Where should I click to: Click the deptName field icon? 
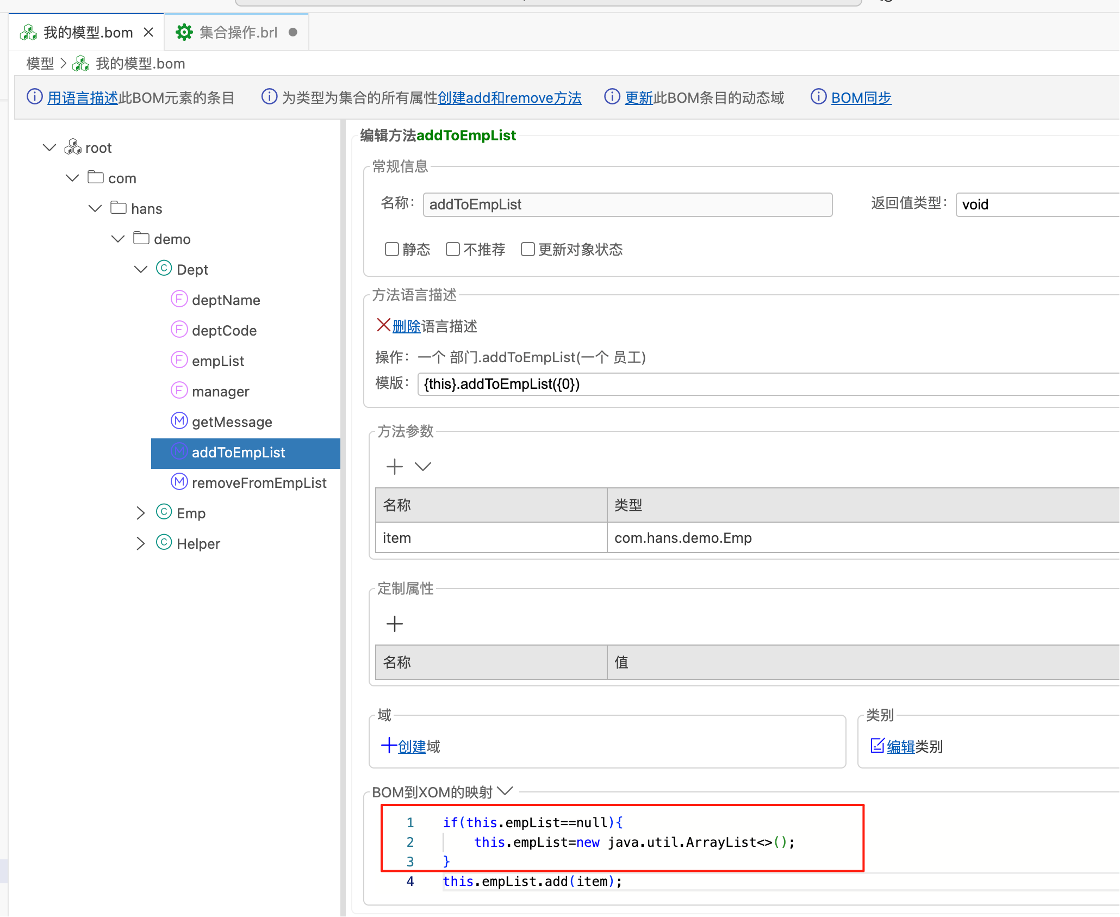point(179,299)
